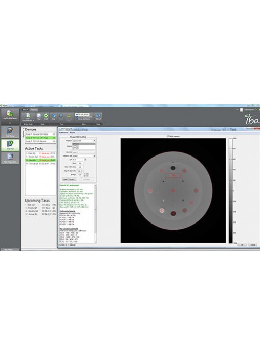Expand the Phantom dropdown
The image size is (260, 356).
(x=83, y=141)
